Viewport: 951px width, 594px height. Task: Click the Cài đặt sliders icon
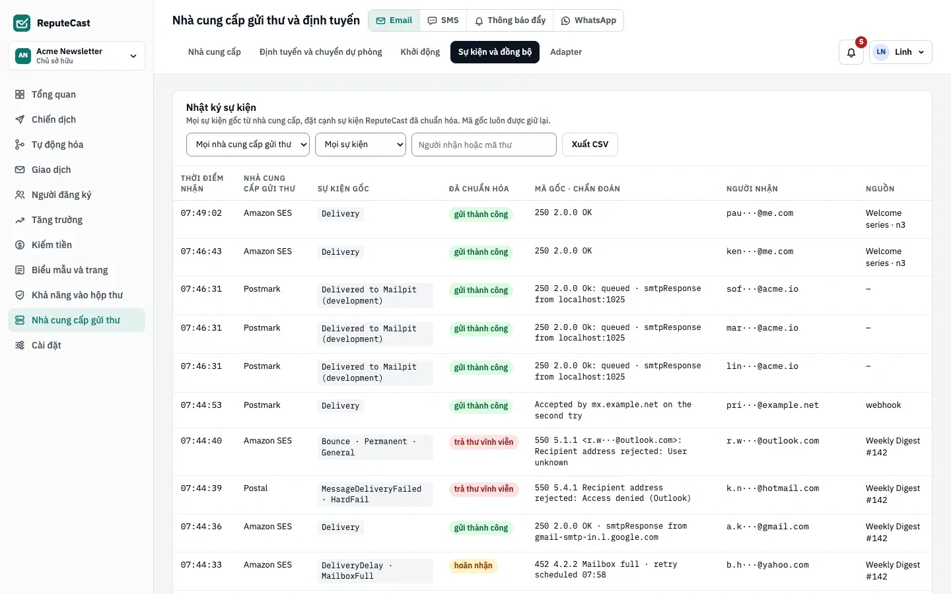point(20,345)
